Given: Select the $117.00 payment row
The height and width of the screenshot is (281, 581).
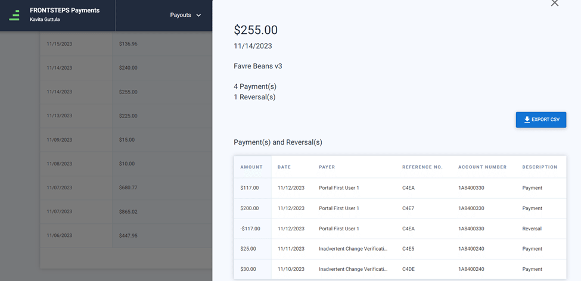Looking at the screenshot, I should [400, 188].
